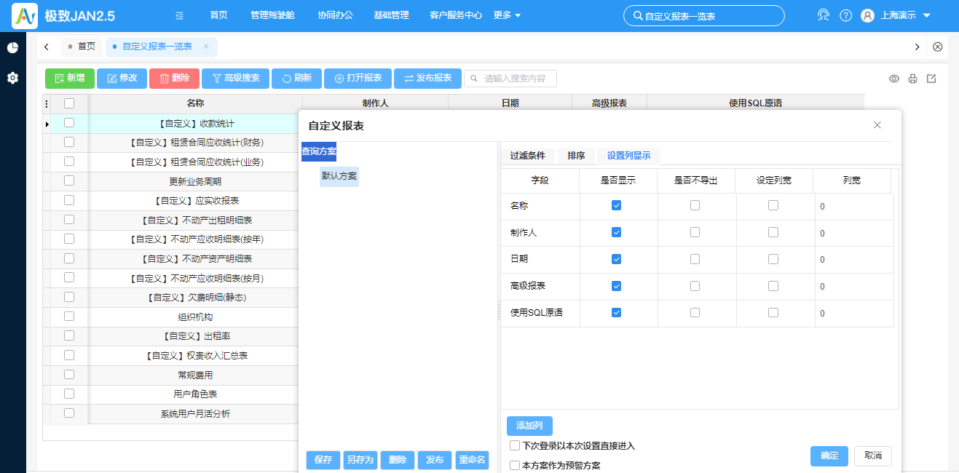The image size is (959, 473).
Task: Toggle visibility with the eye icon
Action: pyautogui.click(x=893, y=79)
